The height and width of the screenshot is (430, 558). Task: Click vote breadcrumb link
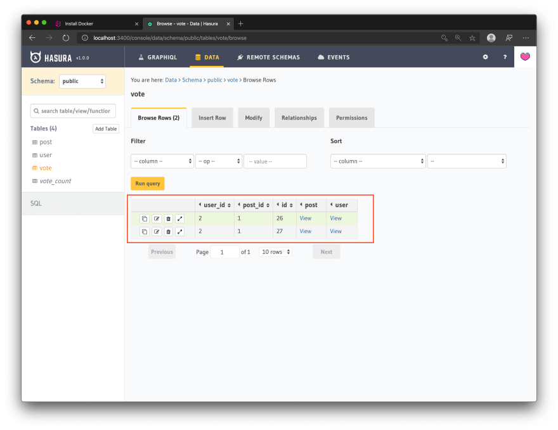tap(232, 80)
